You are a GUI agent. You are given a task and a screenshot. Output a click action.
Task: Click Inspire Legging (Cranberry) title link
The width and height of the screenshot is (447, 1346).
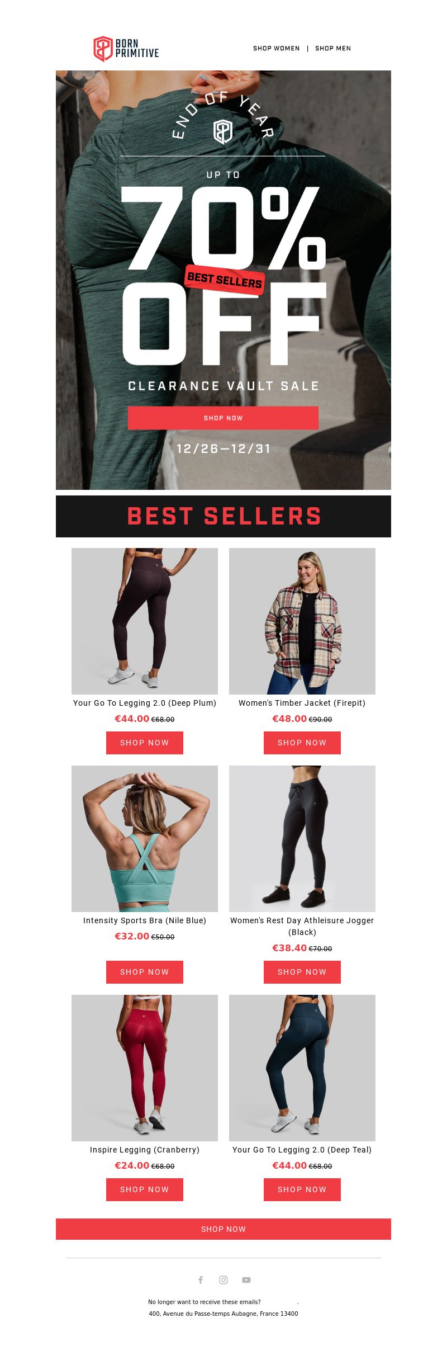(145, 1150)
